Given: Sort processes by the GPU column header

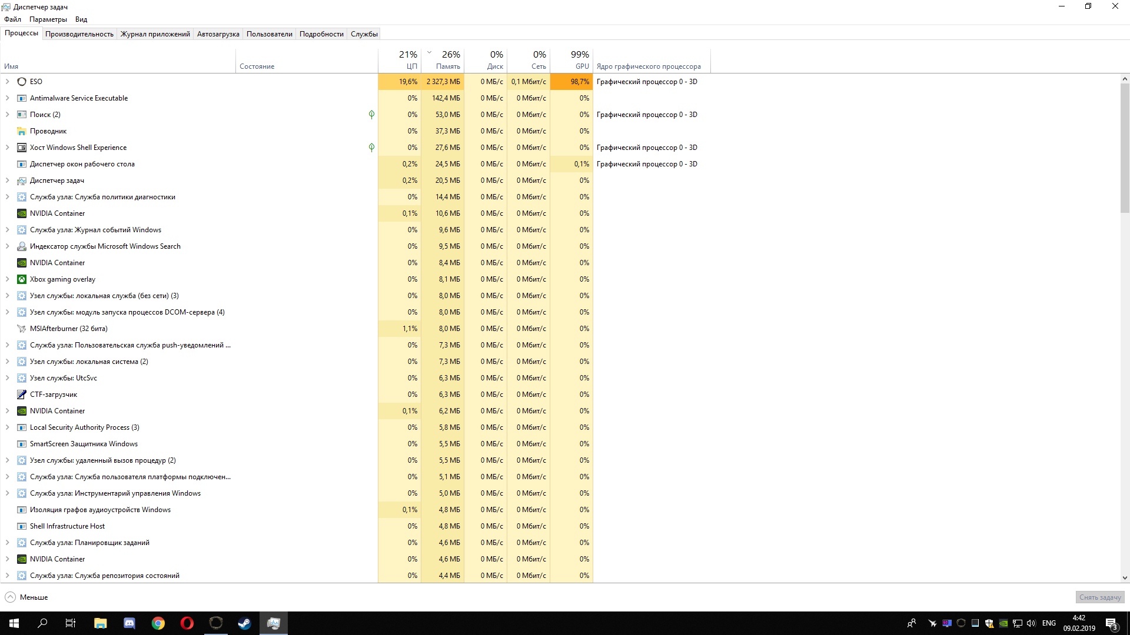Looking at the screenshot, I should [572, 60].
